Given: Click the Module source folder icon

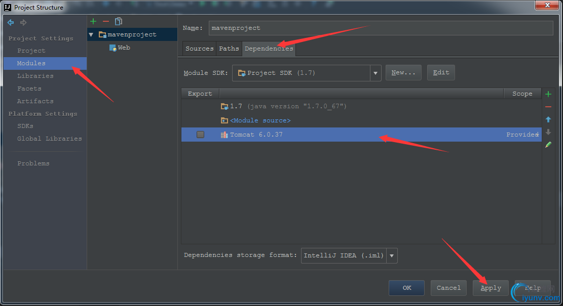Looking at the screenshot, I should 224,120.
